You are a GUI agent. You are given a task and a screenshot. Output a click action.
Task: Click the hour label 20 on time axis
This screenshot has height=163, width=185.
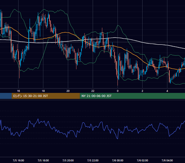68,91
